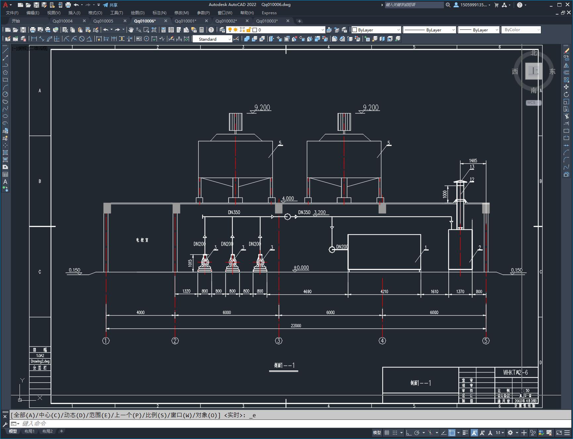The image size is (573, 439).
Task: Click the WCS button under the ViewCube
Action: coord(533,103)
